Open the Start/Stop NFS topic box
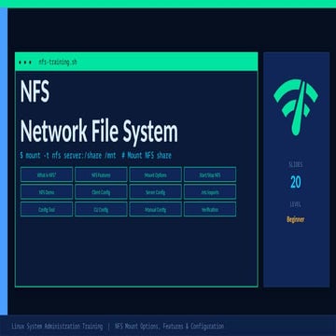Viewport: 336px width, 336px height. tap(210, 175)
